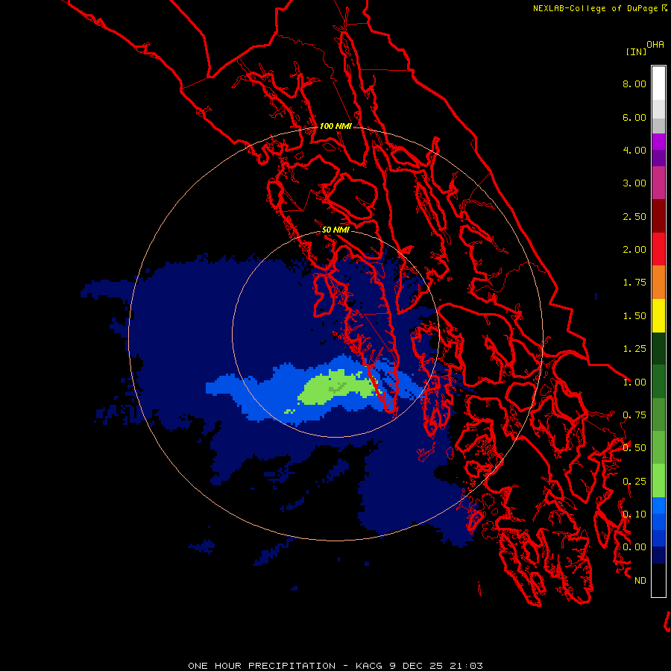671x671 pixels.
Task: Click the 3.00 legend value
Action: click(634, 183)
